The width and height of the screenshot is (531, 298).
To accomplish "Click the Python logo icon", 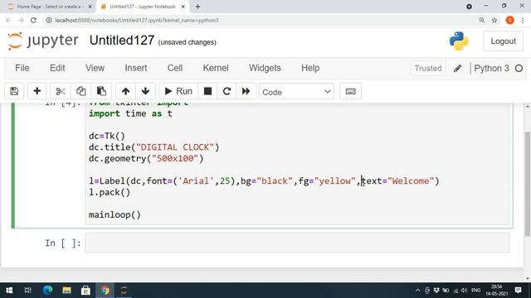I will (x=459, y=41).
